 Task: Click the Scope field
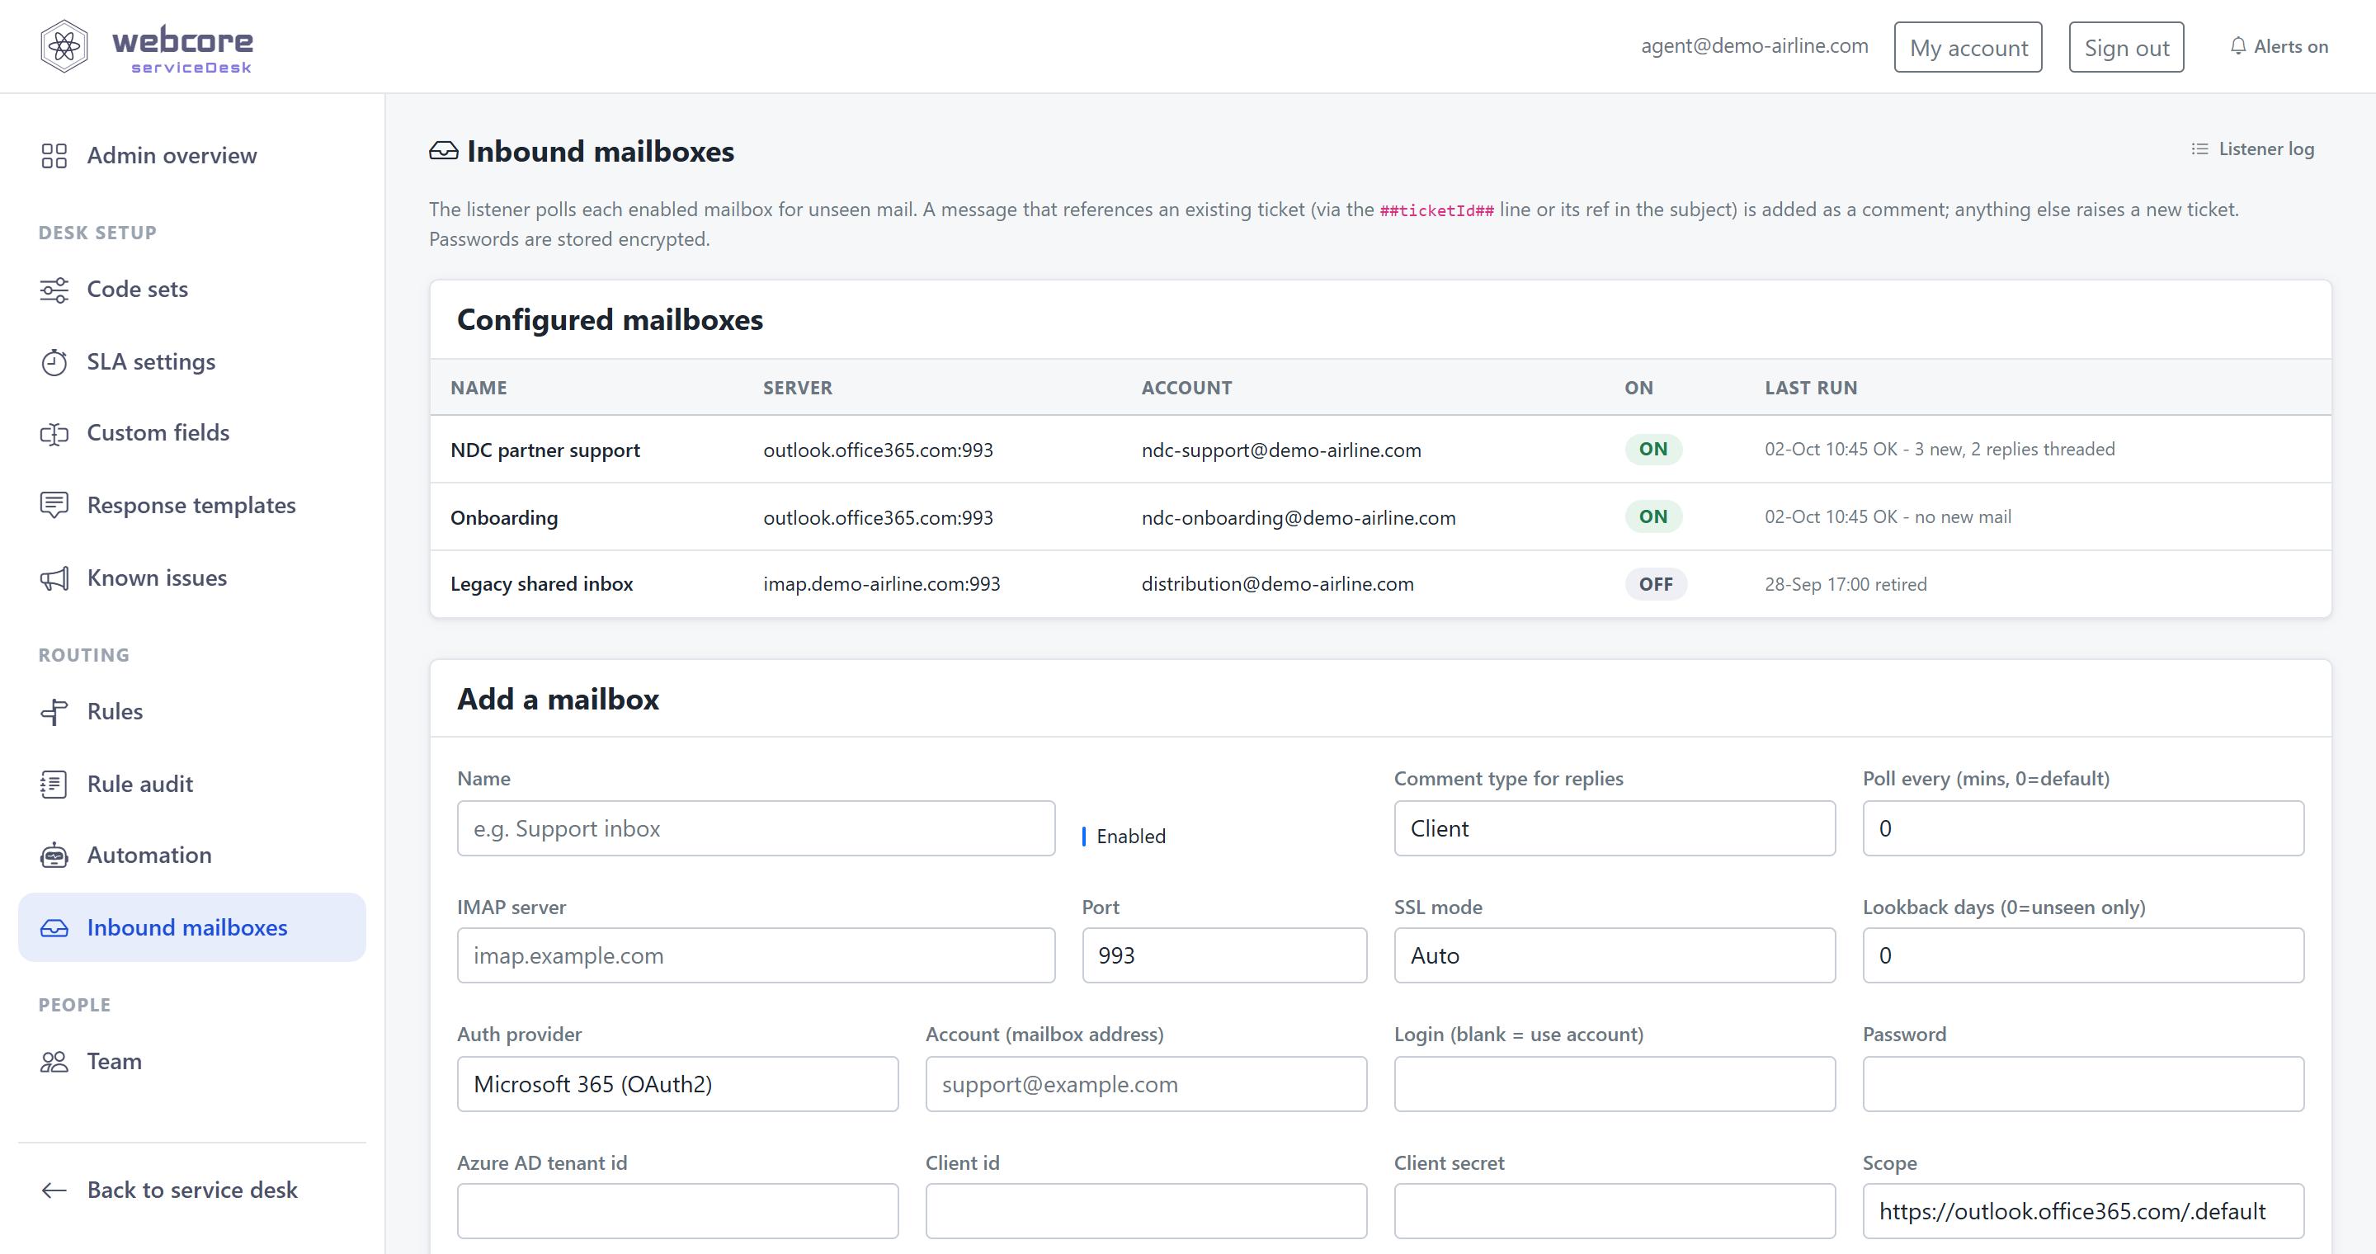pyautogui.click(x=2082, y=1212)
